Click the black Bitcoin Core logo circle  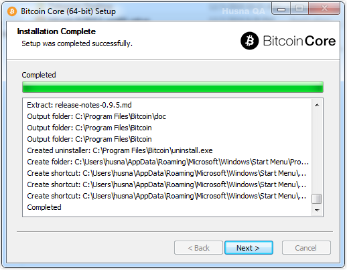(x=250, y=41)
